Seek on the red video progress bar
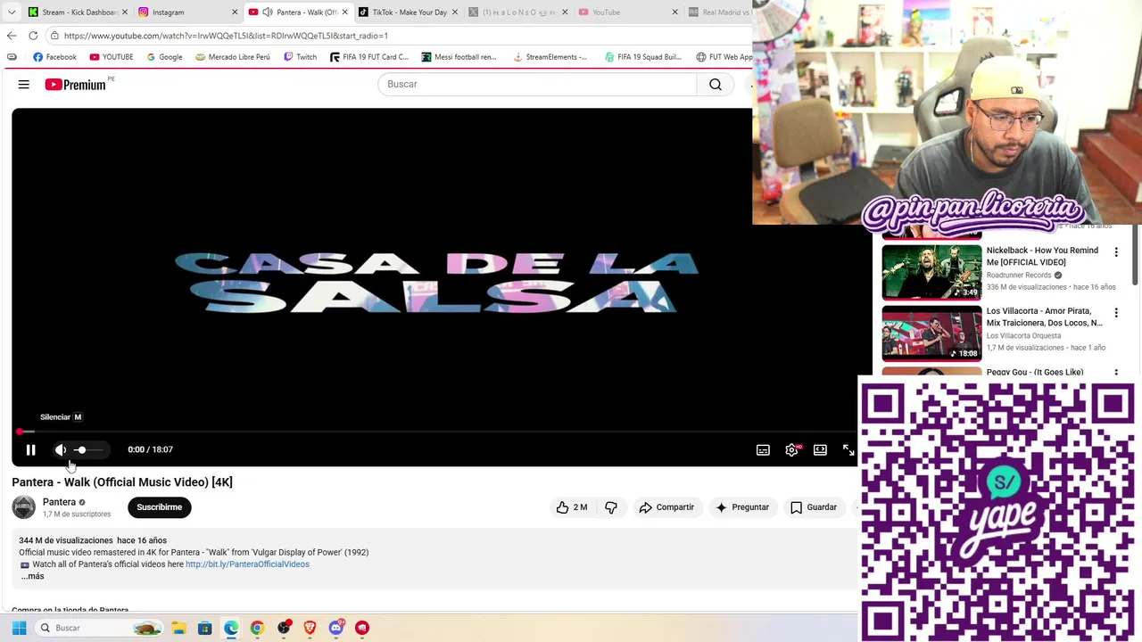Image resolution: width=1142 pixels, height=642 pixels. pos(434,432)
